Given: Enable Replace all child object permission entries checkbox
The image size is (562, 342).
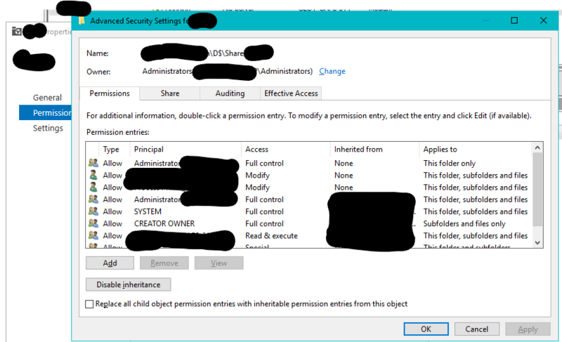Looking at the screenshot, I should (89, 304).
